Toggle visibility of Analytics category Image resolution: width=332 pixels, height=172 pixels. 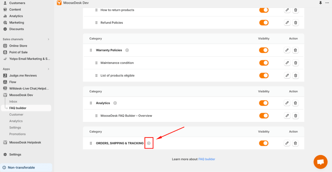coord(264,103)
